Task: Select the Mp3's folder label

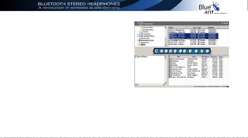Action: [x=143, y=45]
